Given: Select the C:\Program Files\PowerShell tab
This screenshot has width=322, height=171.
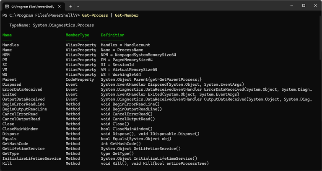Looking at the screenshot, I should (x=33, y=7).
